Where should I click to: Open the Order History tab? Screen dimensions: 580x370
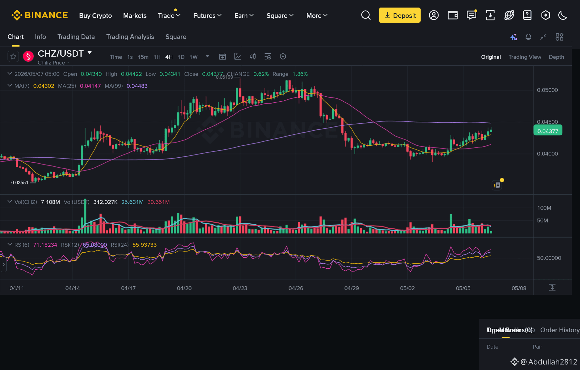click(560, 330)
